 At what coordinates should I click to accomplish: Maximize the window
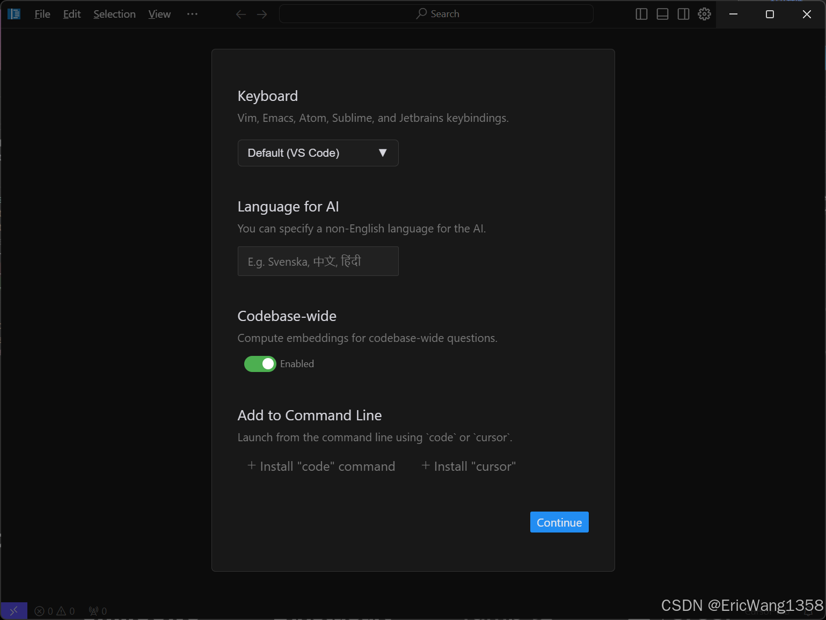(x=770, y=14)
